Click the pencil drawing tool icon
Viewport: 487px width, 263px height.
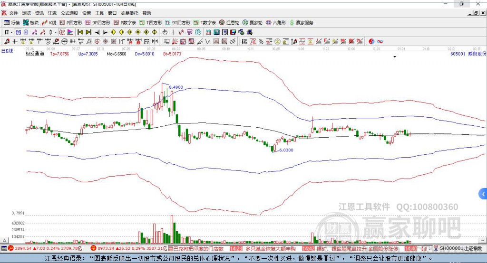[x=7, y=41]
